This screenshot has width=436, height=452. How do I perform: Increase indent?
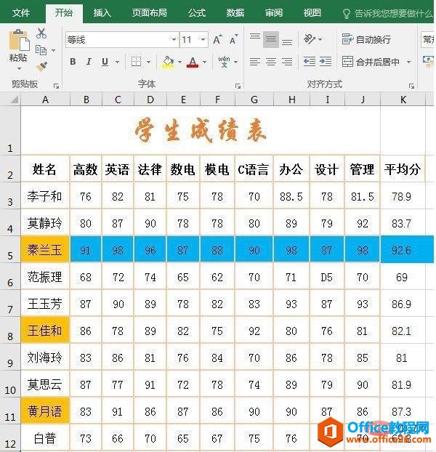pyautogui.click(x=326, y=62)
